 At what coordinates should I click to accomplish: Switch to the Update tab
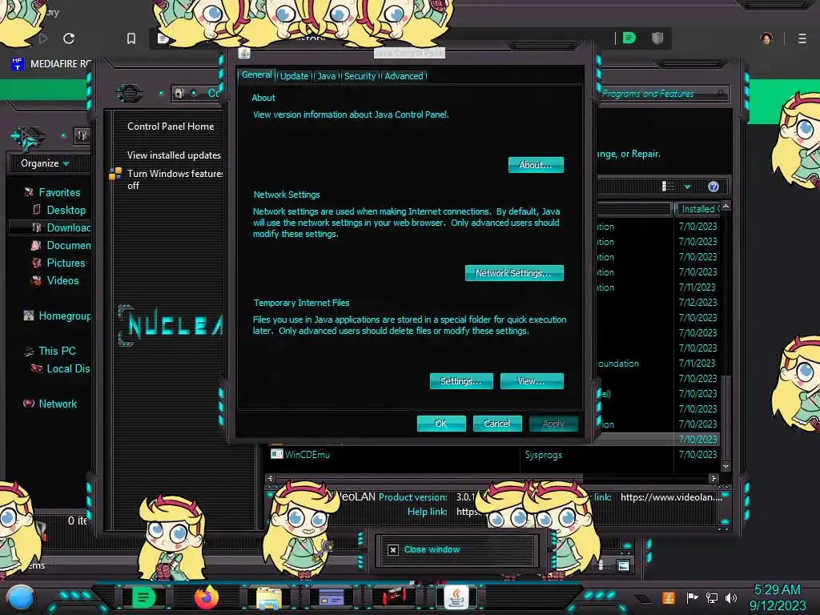(x=294, y=76)
